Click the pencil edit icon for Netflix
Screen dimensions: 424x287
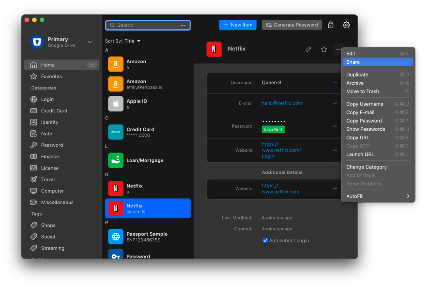[308, 49]
